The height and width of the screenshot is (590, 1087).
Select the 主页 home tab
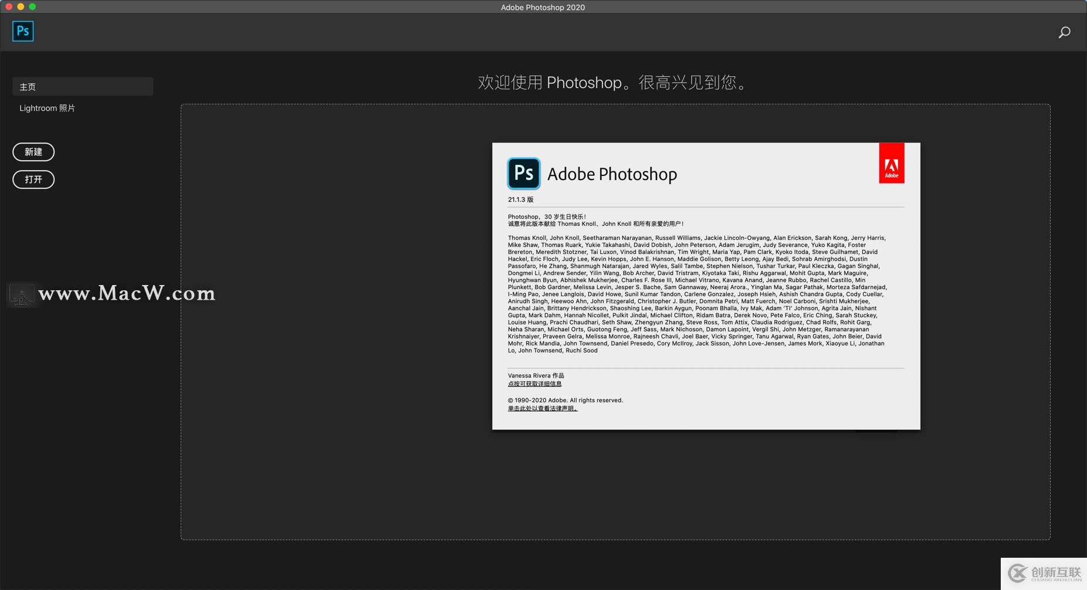83,86
